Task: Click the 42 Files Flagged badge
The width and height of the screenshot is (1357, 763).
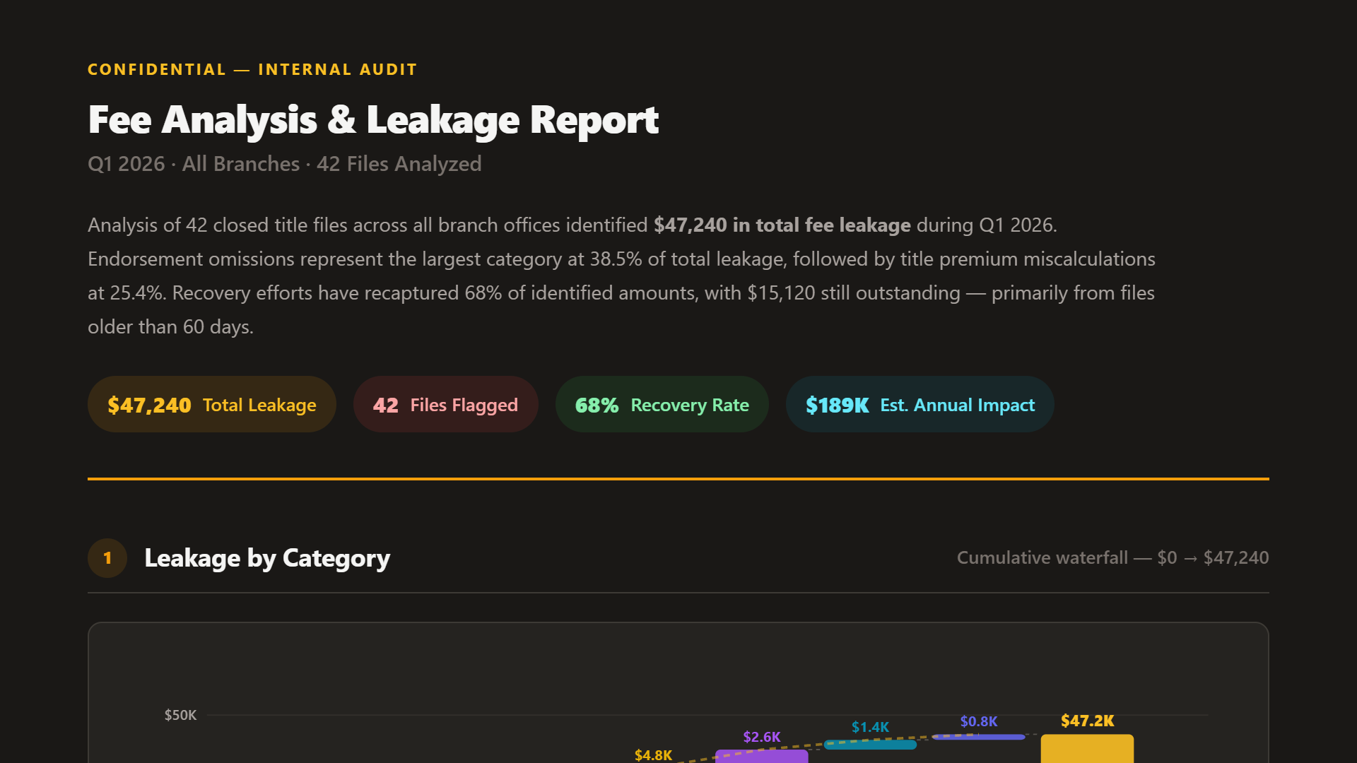Action: (x=445, y=404)
